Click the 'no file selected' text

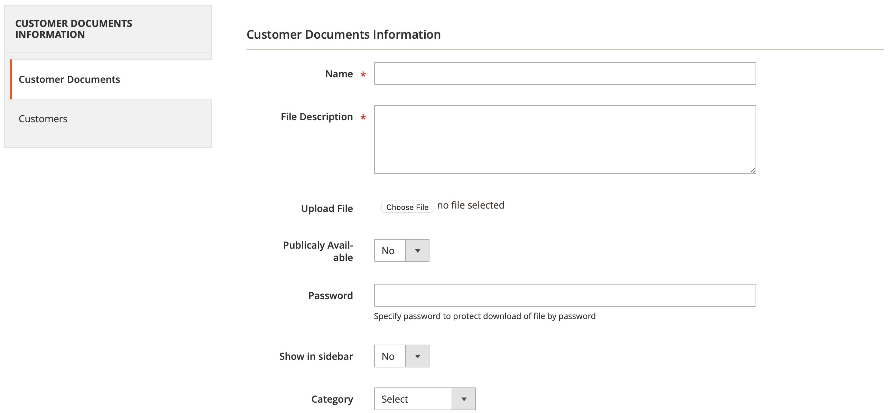tap(471, 205)
